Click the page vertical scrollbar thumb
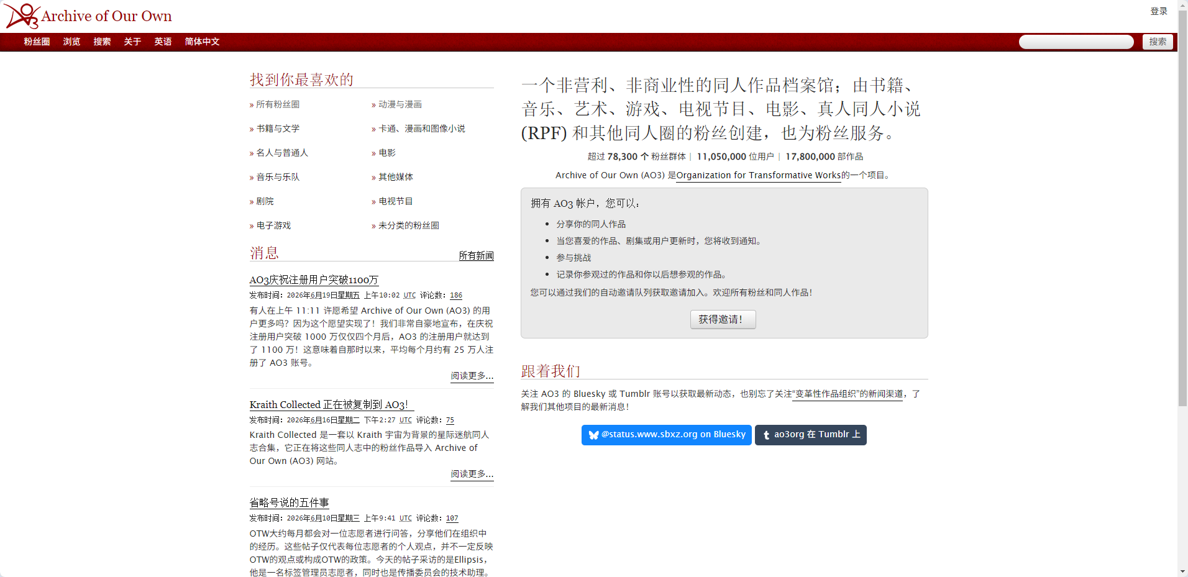The width and height of the screenshot is (1188, 577). (1182, 208)
